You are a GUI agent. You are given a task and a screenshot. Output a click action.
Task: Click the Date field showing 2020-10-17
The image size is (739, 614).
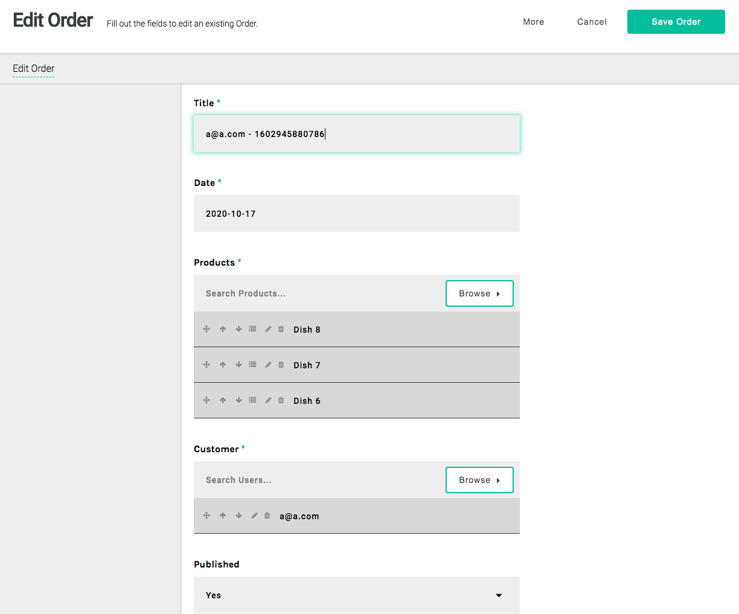click(356, 213)
